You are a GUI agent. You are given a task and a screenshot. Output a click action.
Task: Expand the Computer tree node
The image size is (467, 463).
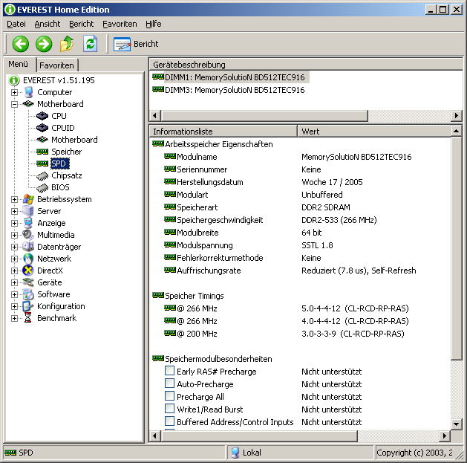(x=14, y=92)
